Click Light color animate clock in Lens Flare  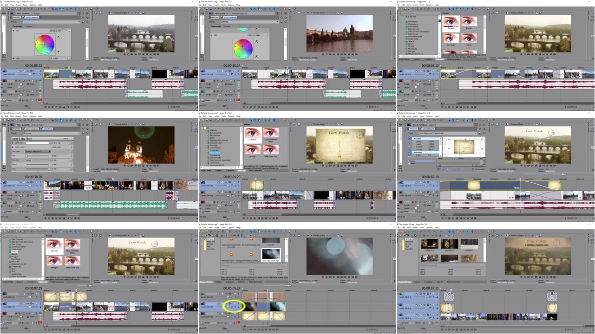(x=72, y=143)
